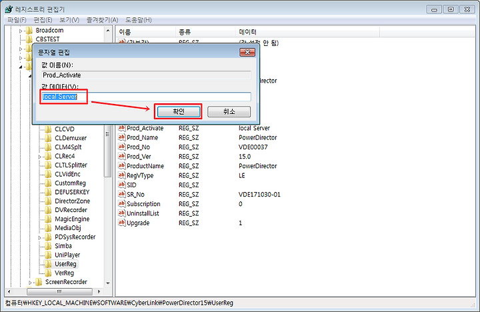Click the tree pane scroll down arrow
Image resolution: width=480 pixels, height=312 pixels.
coord(108,283)
